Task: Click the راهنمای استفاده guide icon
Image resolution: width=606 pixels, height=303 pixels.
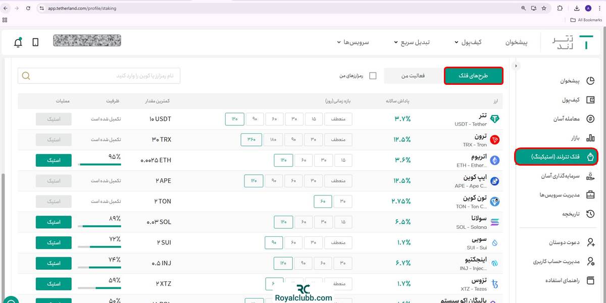Action: (x=590, y=281)
